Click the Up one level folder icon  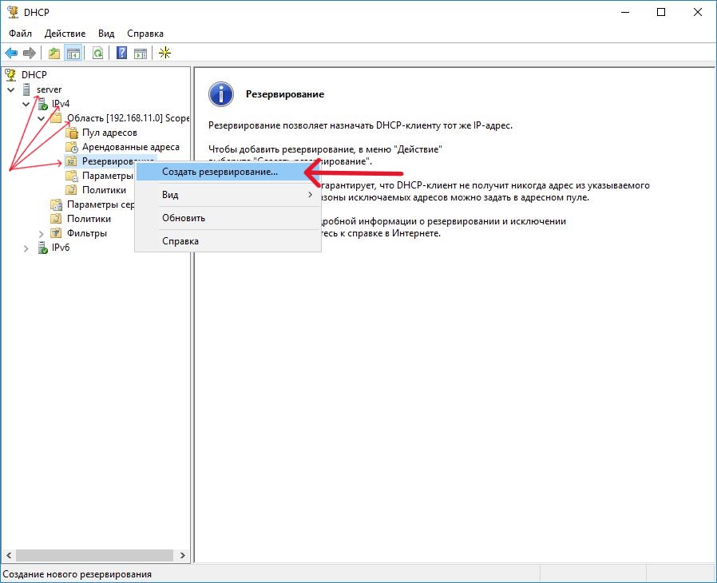53,53
